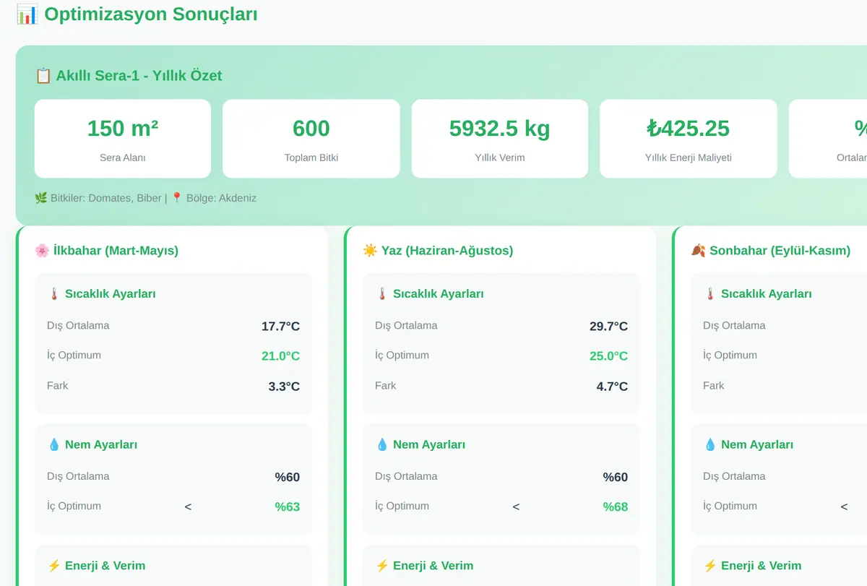867x586 pixels.
Task: Click the Fark label in the Sonbahar card
Action: click(x=714, y=386)
